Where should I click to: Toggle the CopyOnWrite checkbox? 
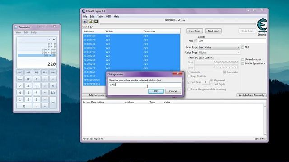point(189,76)
